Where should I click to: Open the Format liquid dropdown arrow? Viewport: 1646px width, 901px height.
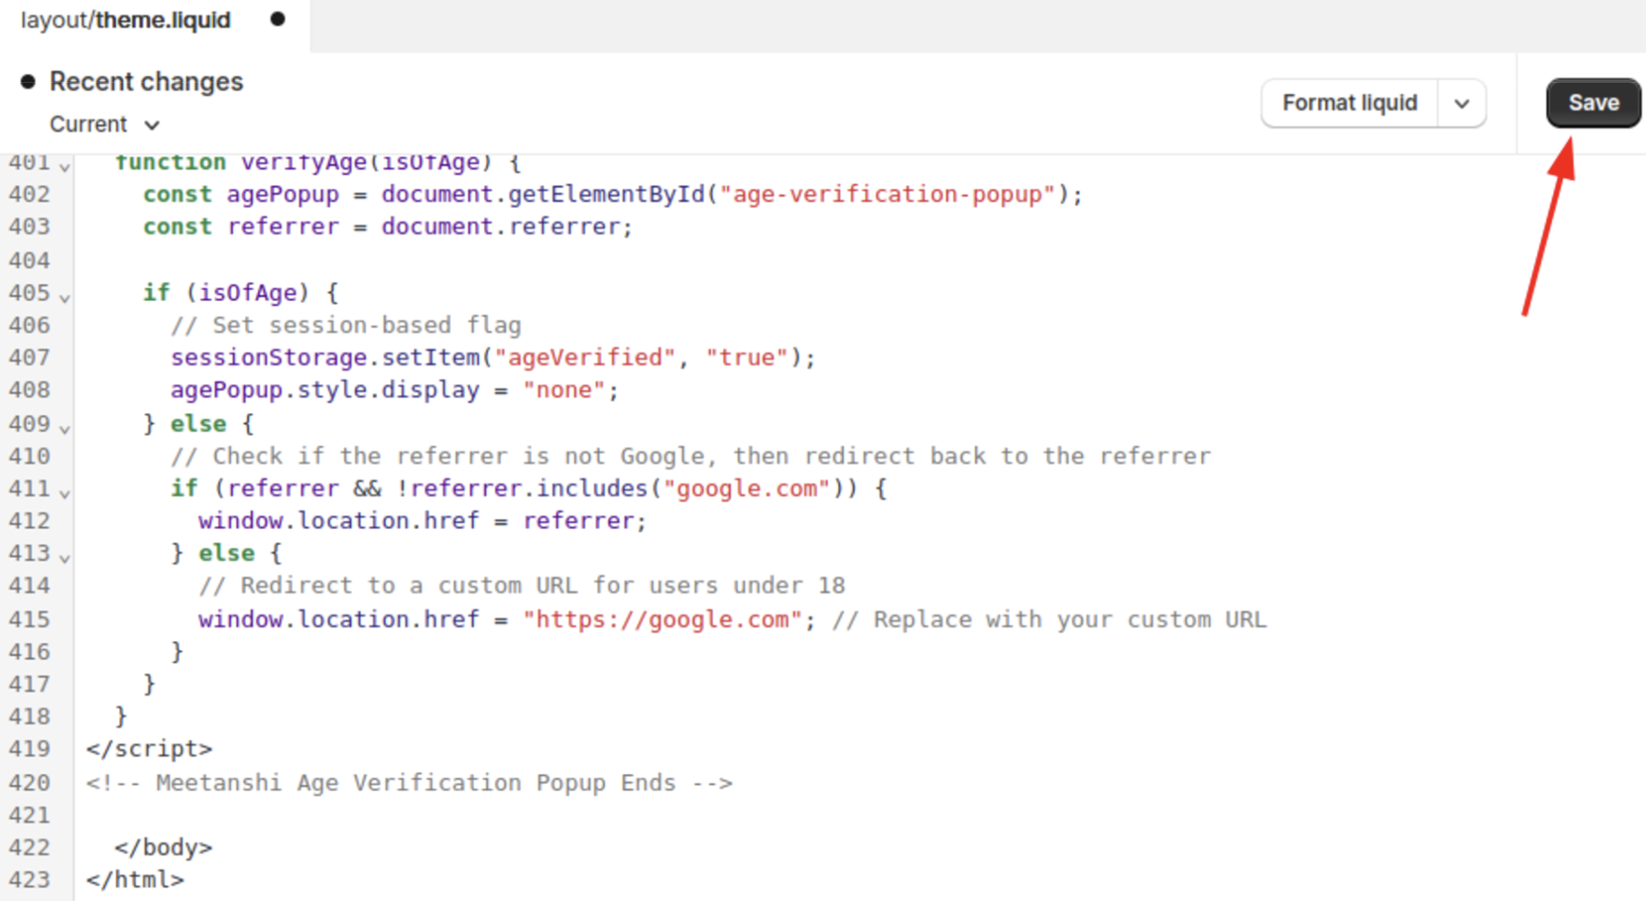[x=1462, y=103]
